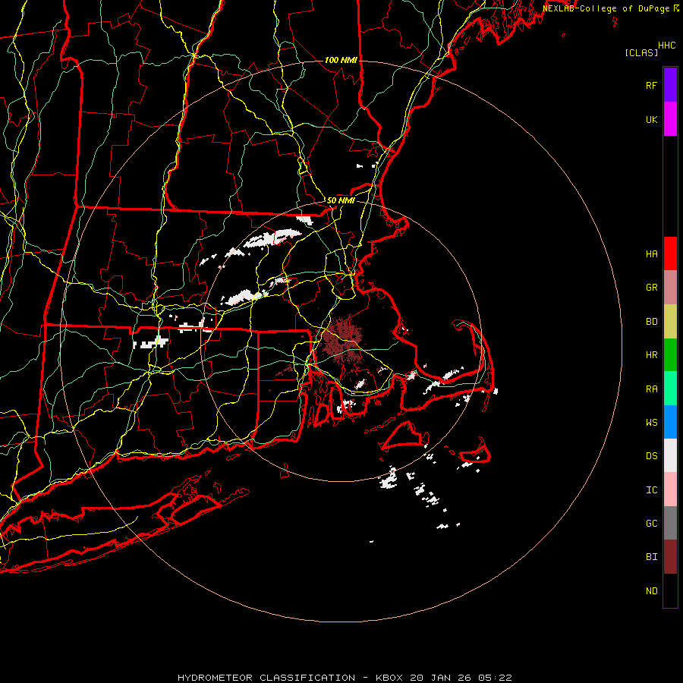This screenshot has width=683, height=683.
Task: Click the WS legend label
Action: pyautogui.click(x=651, y=423)
